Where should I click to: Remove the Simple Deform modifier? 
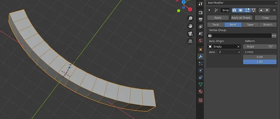(x=274, y=10)
